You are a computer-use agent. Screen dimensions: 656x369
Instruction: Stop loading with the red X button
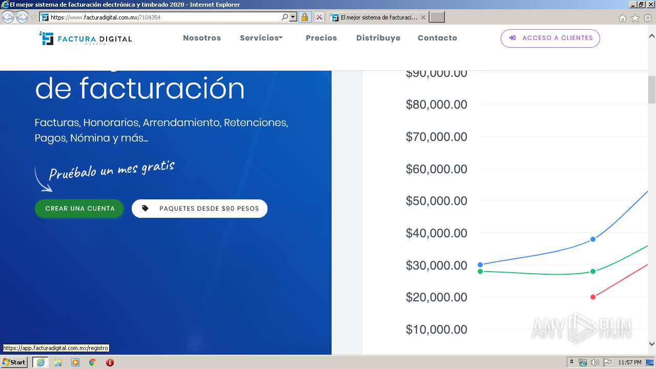(x=319, y=17)
